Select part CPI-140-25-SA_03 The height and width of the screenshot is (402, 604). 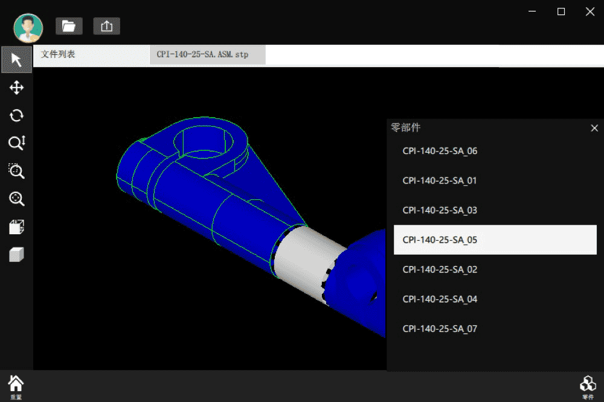pos(495,210)
